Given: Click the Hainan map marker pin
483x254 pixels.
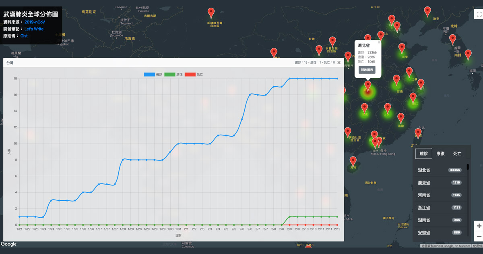Looking at the screenshot, I should coord(353,161).
